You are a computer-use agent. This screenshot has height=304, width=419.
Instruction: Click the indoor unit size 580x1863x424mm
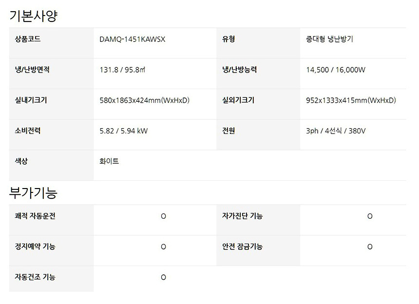144,101
